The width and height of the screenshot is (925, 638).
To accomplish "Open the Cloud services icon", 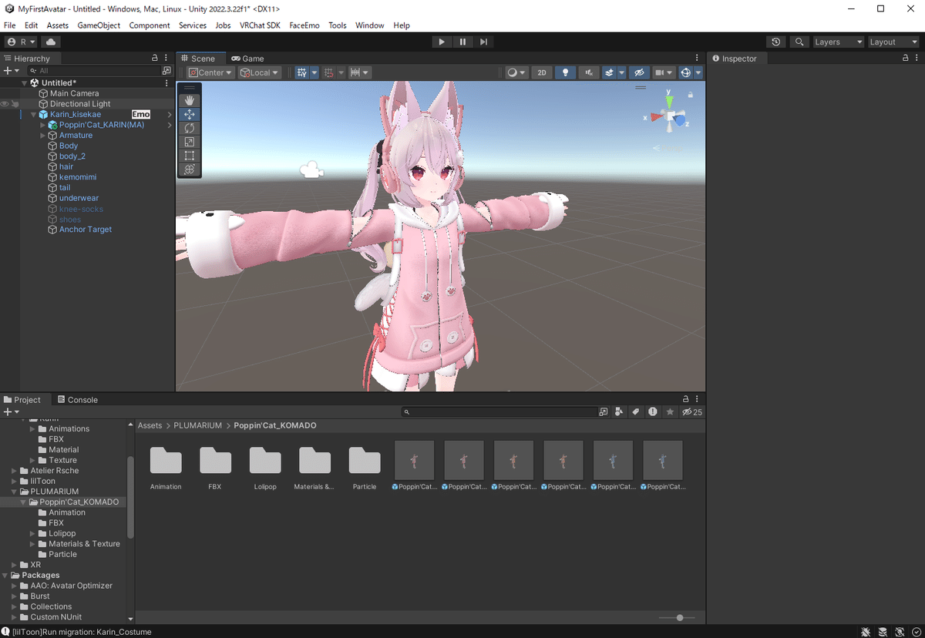I will click(51, 42).
